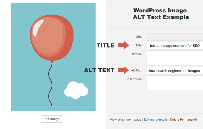The width and height of the screenshot is (203, 129).
Task: Click the URL field label
Action: [x=139, y=37]
